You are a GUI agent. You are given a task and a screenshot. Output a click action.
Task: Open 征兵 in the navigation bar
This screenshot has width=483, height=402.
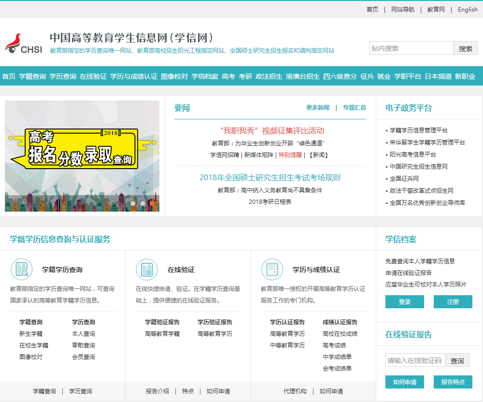coord(367,76)
